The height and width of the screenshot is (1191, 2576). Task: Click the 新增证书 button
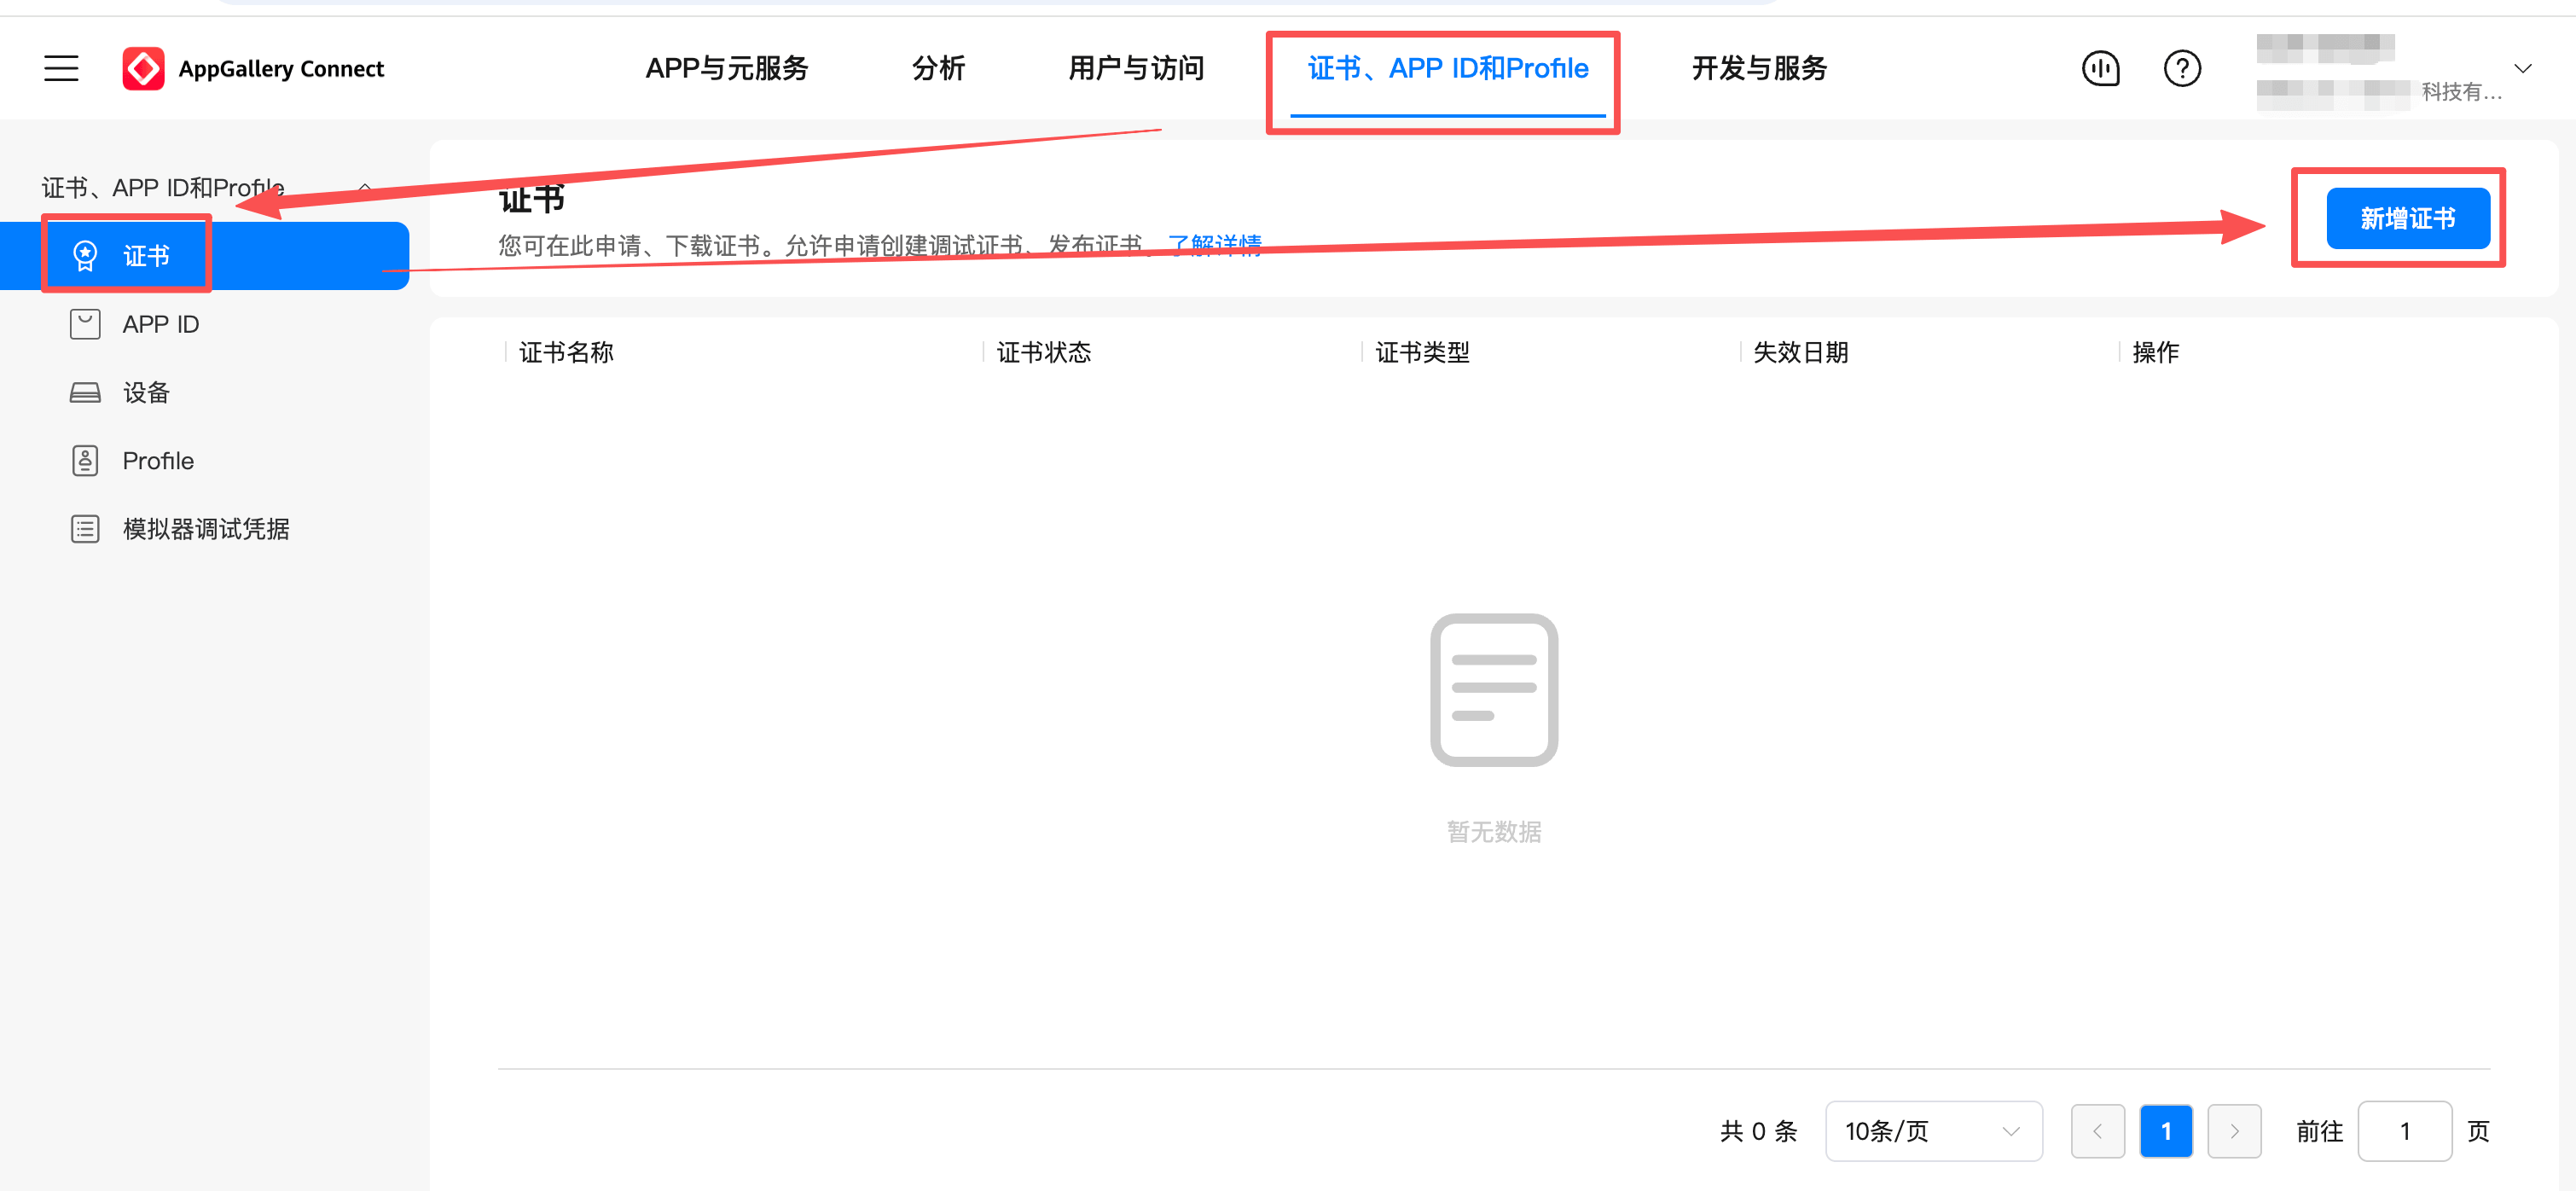tap(2407, 218)
